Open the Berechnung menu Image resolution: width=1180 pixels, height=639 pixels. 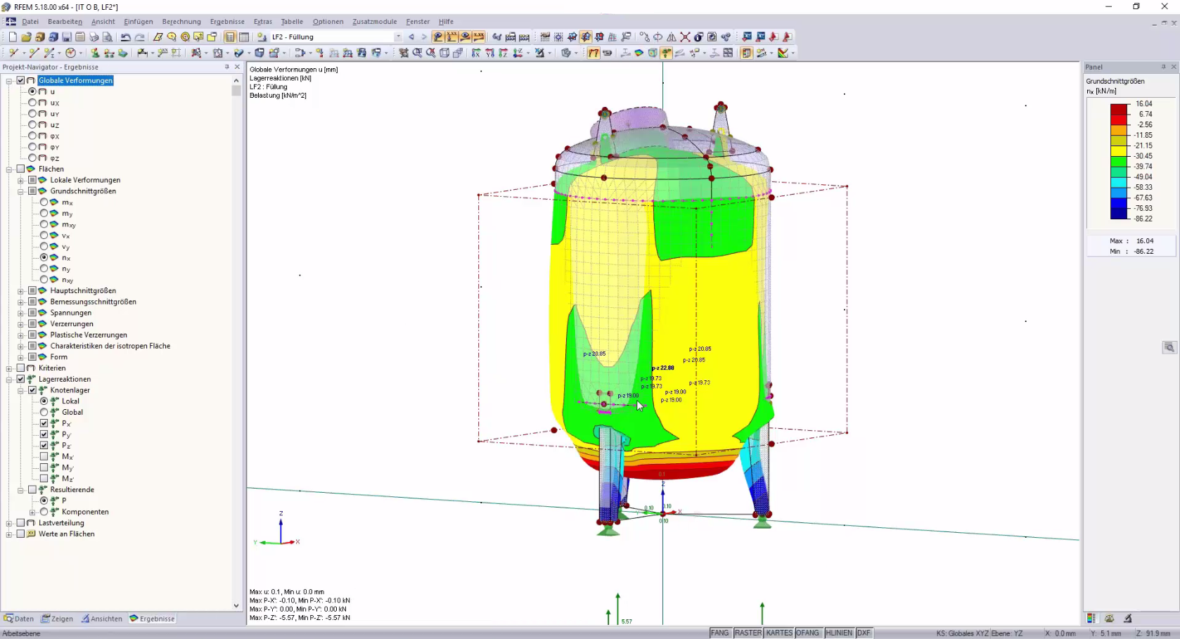[181, 22]
